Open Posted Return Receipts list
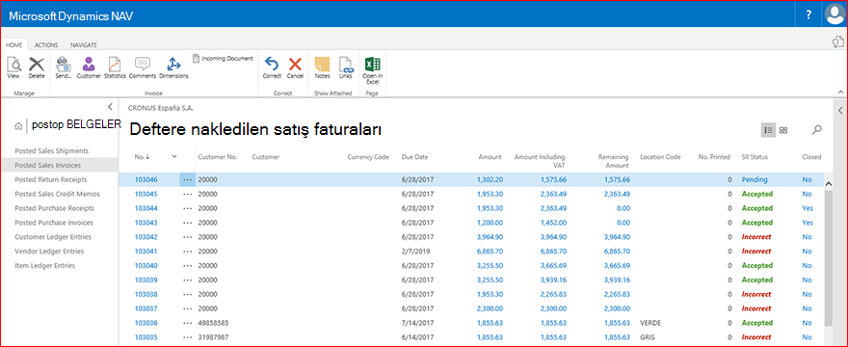This screenshot has width=848, height=347. coord(51,179)
